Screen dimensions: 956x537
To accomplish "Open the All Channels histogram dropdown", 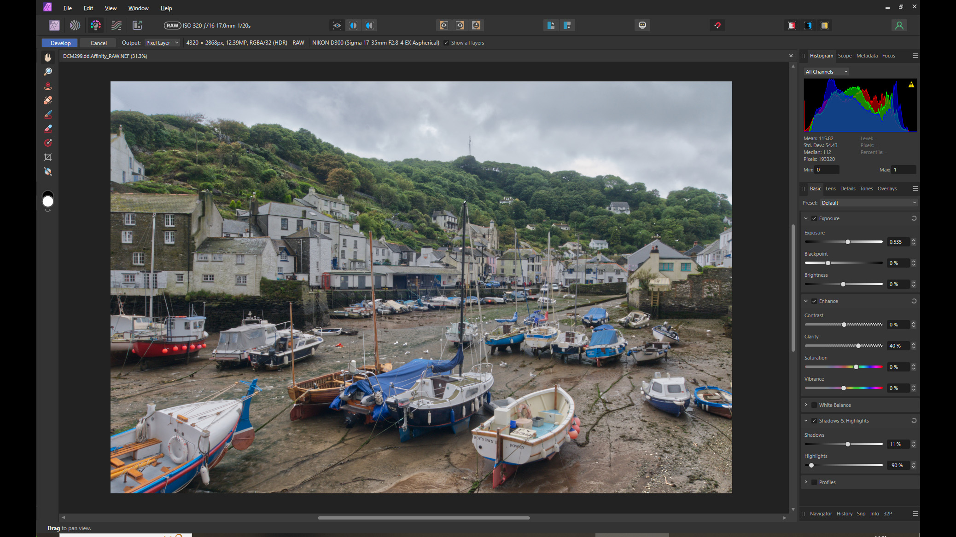I will pos(826,72).
